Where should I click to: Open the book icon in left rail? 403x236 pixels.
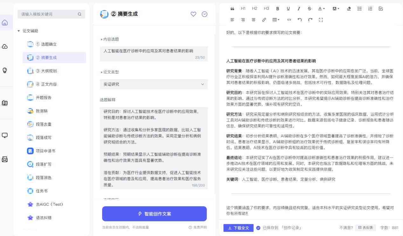(x=5, y=103)
